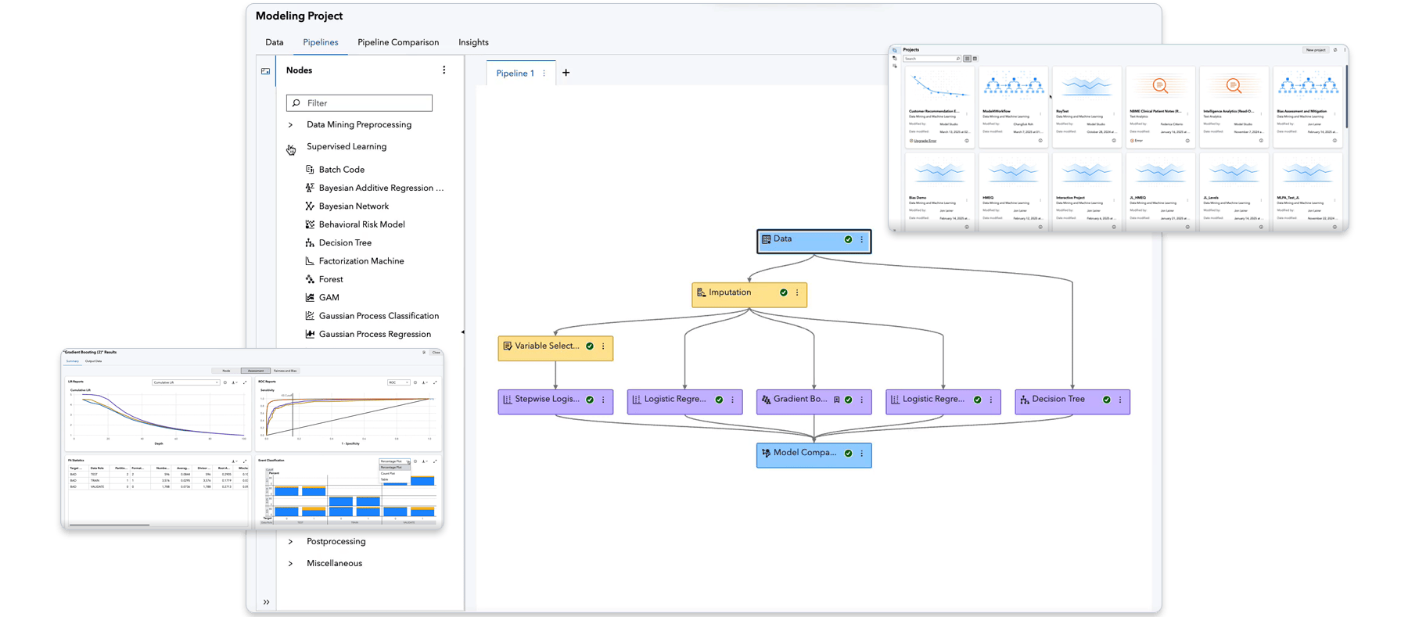Click the Forest node icon in the list

point(310,279)
